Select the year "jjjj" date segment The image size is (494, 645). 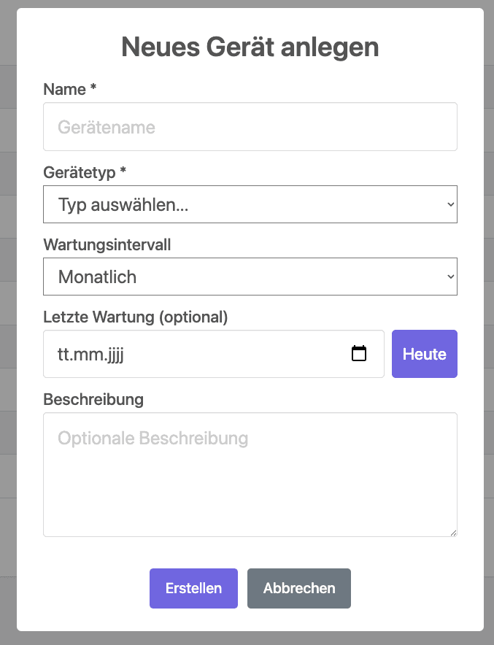117,355
